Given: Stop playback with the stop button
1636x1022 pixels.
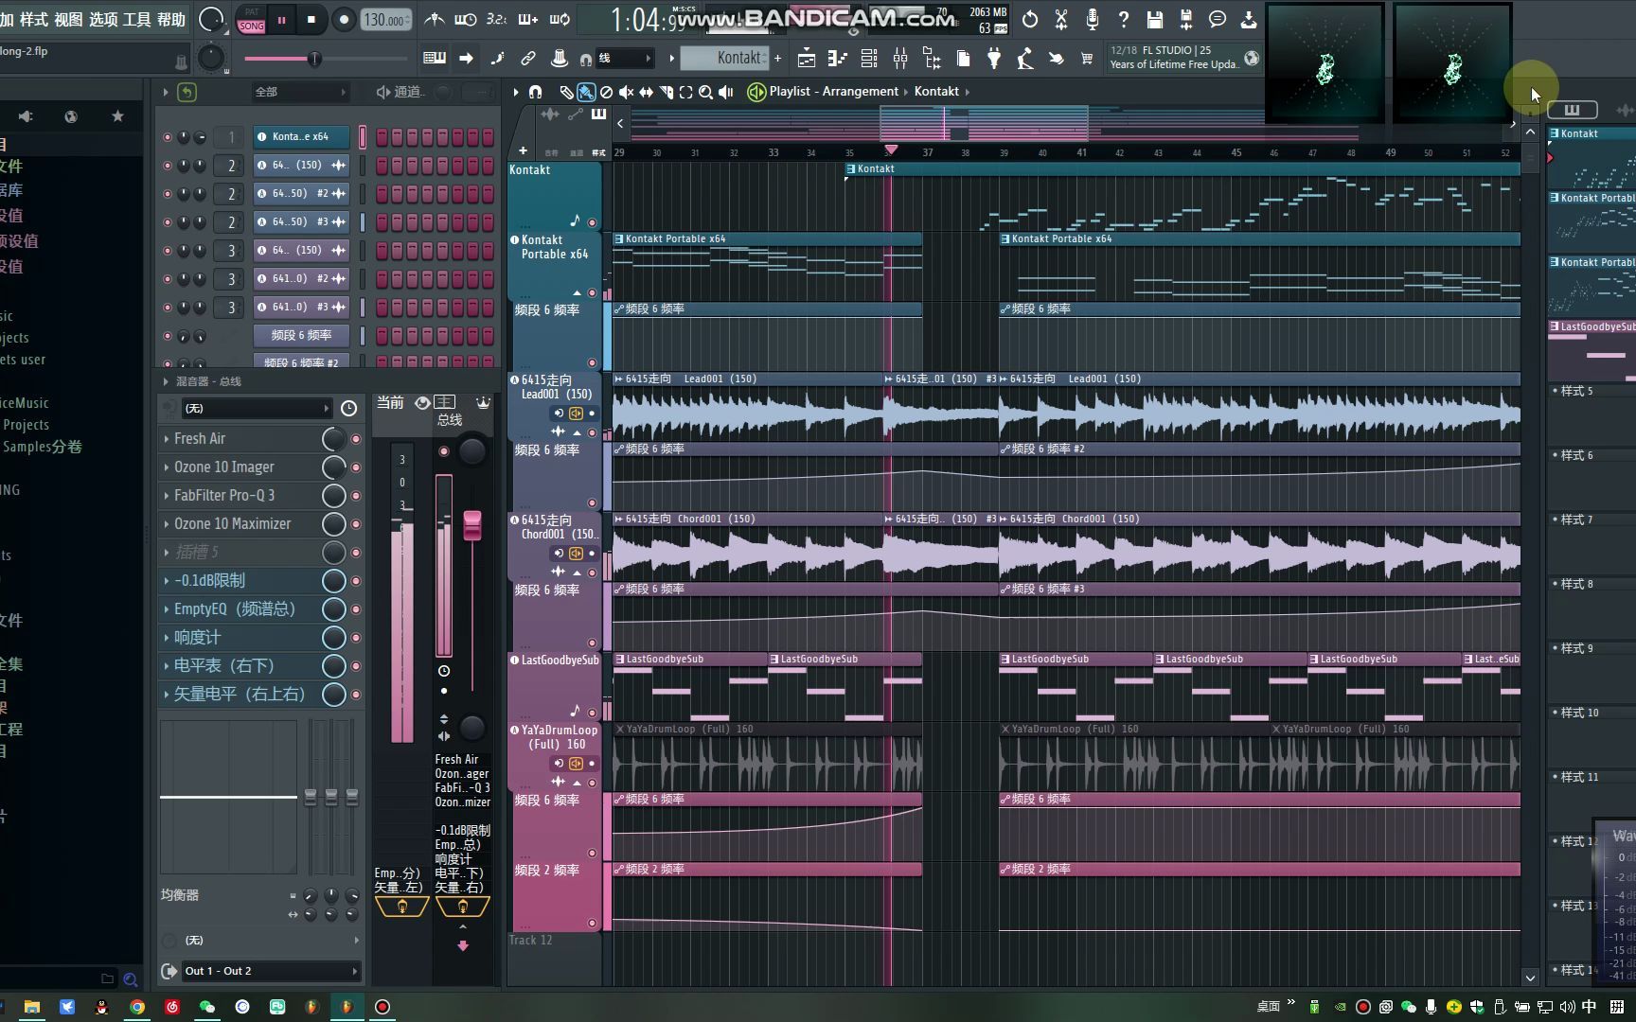Looking at the screenshot, I should coord(311,20).
